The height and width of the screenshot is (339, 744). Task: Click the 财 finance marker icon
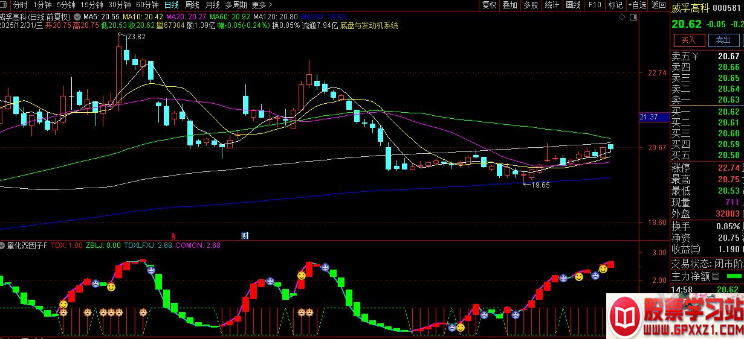245,235
